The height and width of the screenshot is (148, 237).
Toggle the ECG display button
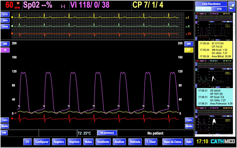coord(5,14)
